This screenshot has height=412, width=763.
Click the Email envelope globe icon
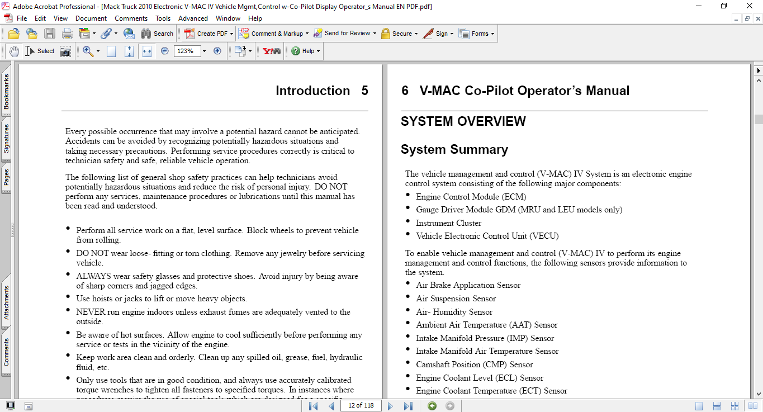[129, 34]
